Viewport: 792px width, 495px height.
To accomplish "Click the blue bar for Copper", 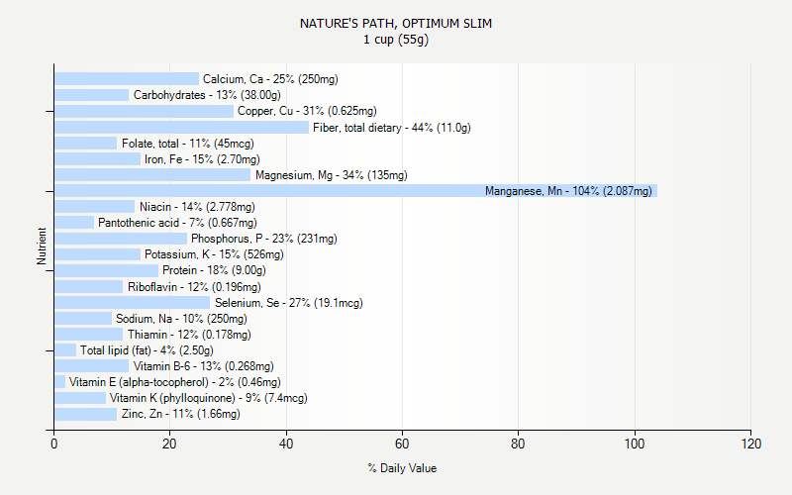I will click(x=144, y=111).
